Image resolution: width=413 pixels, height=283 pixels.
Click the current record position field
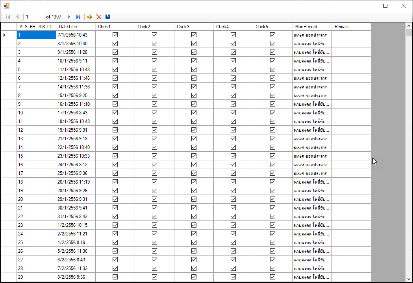34,17
